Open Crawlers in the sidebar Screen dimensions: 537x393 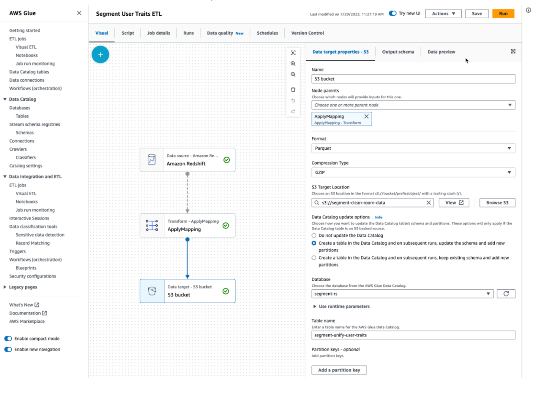pos(18,149)
